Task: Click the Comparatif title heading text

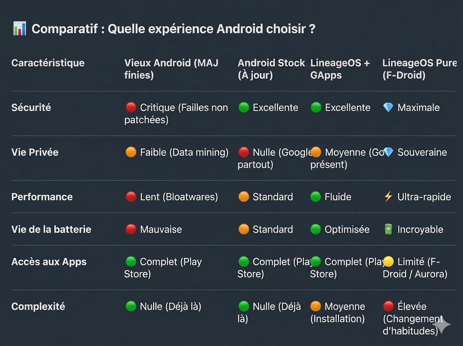Action: (173, 29)
